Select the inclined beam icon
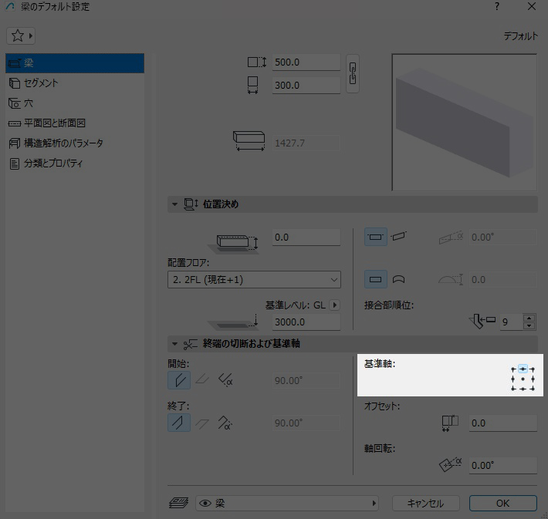Screen dimensions: 548x519 click(x=397, y=238)
